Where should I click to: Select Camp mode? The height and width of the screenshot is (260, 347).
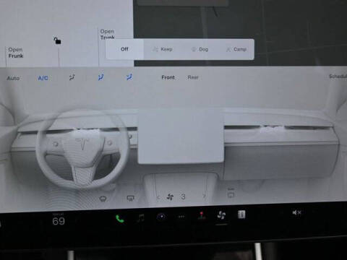click(x=236, y=49)
